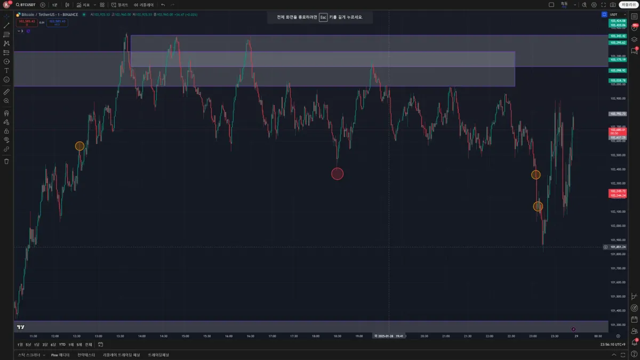Image resolution: width=640 pixels, height=360 pixels.
Task: Open the user profile avatar menu
Action: (x=6, y=4)
